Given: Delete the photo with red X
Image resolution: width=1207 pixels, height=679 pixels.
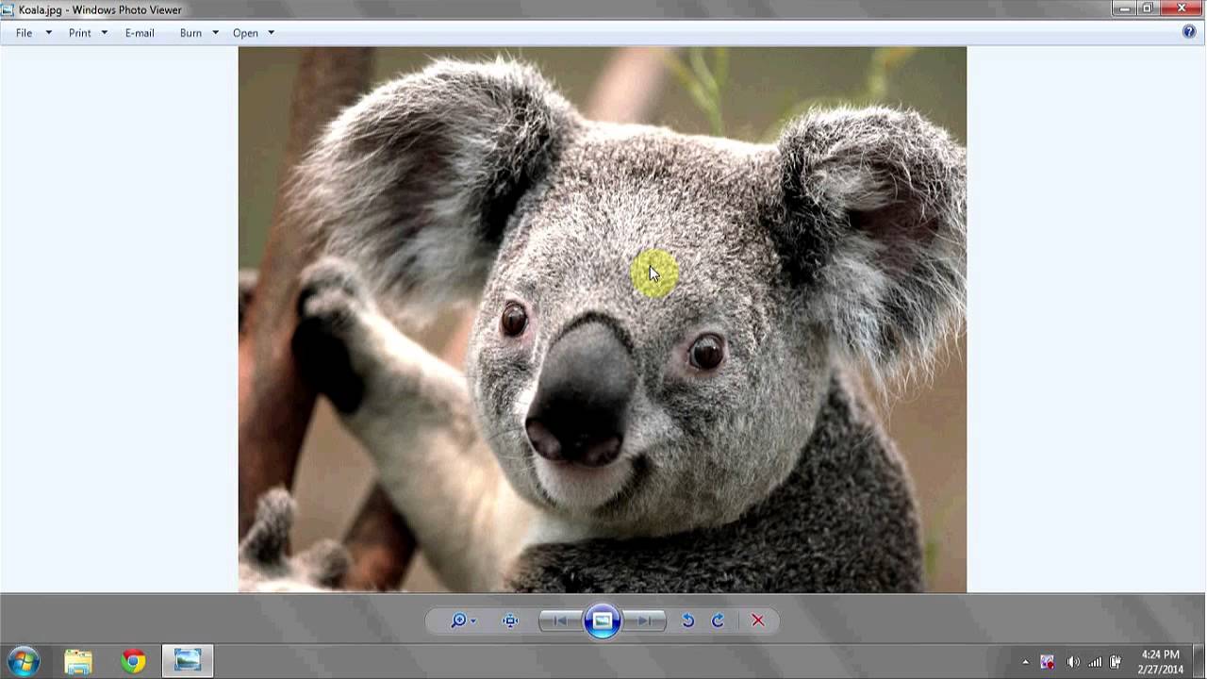Looking at the screenshot, I should tap(757, 621).
